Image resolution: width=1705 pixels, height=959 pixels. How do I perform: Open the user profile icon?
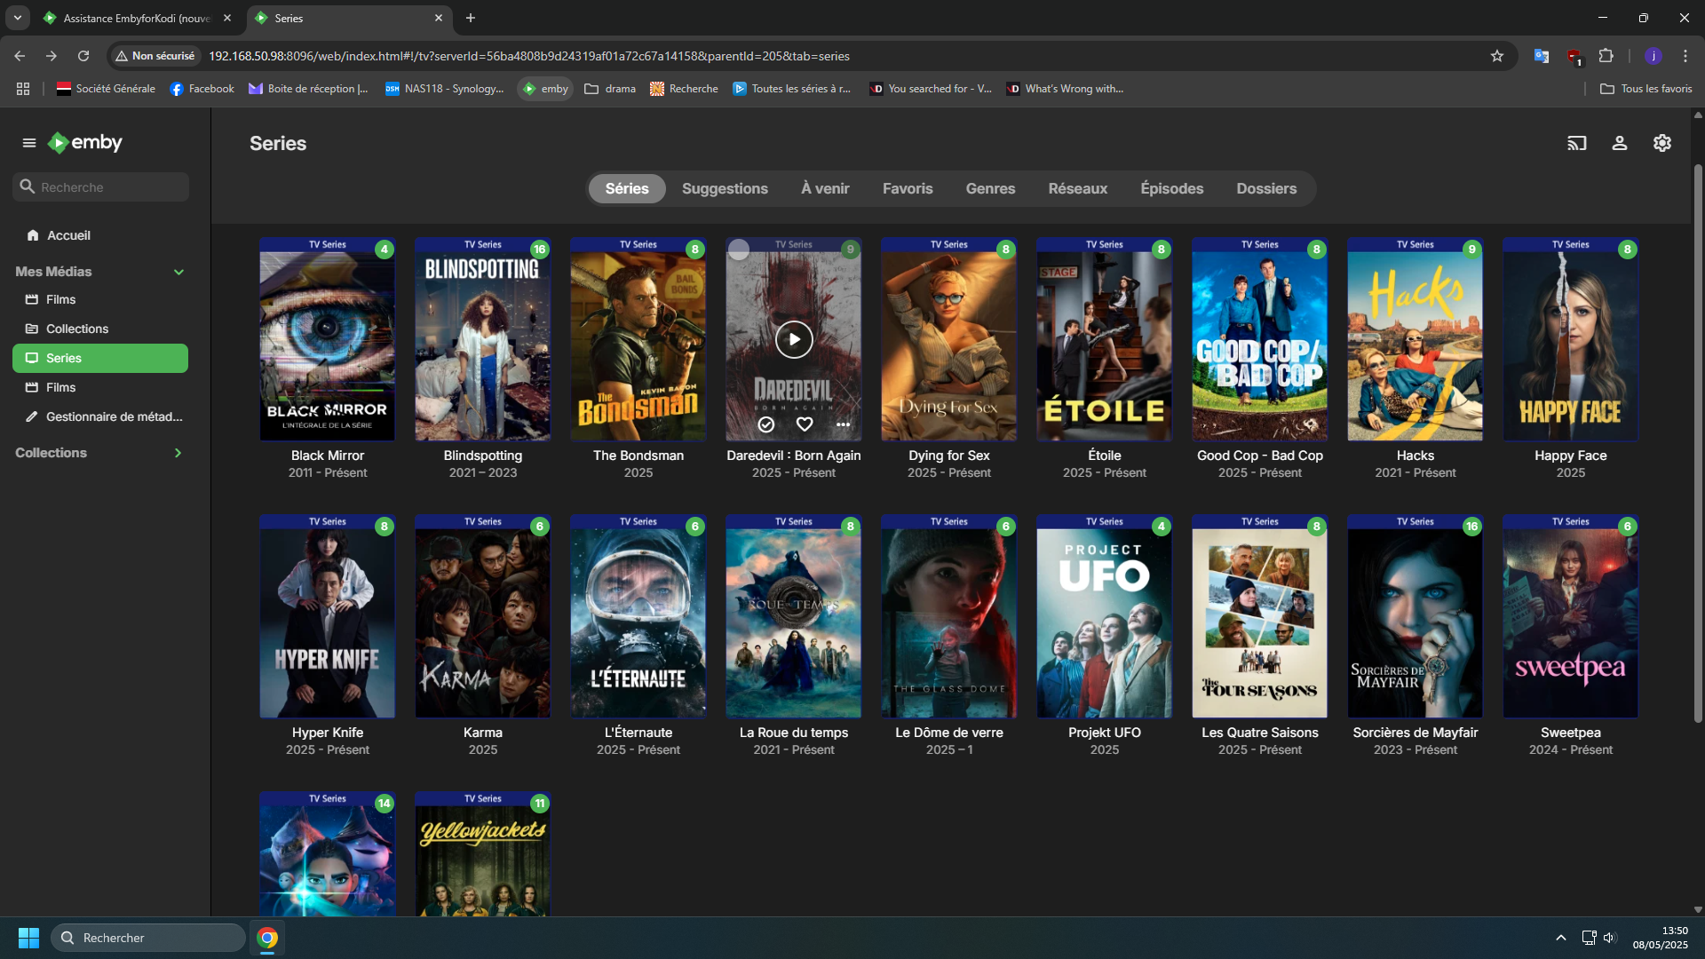click(1619, 143)
